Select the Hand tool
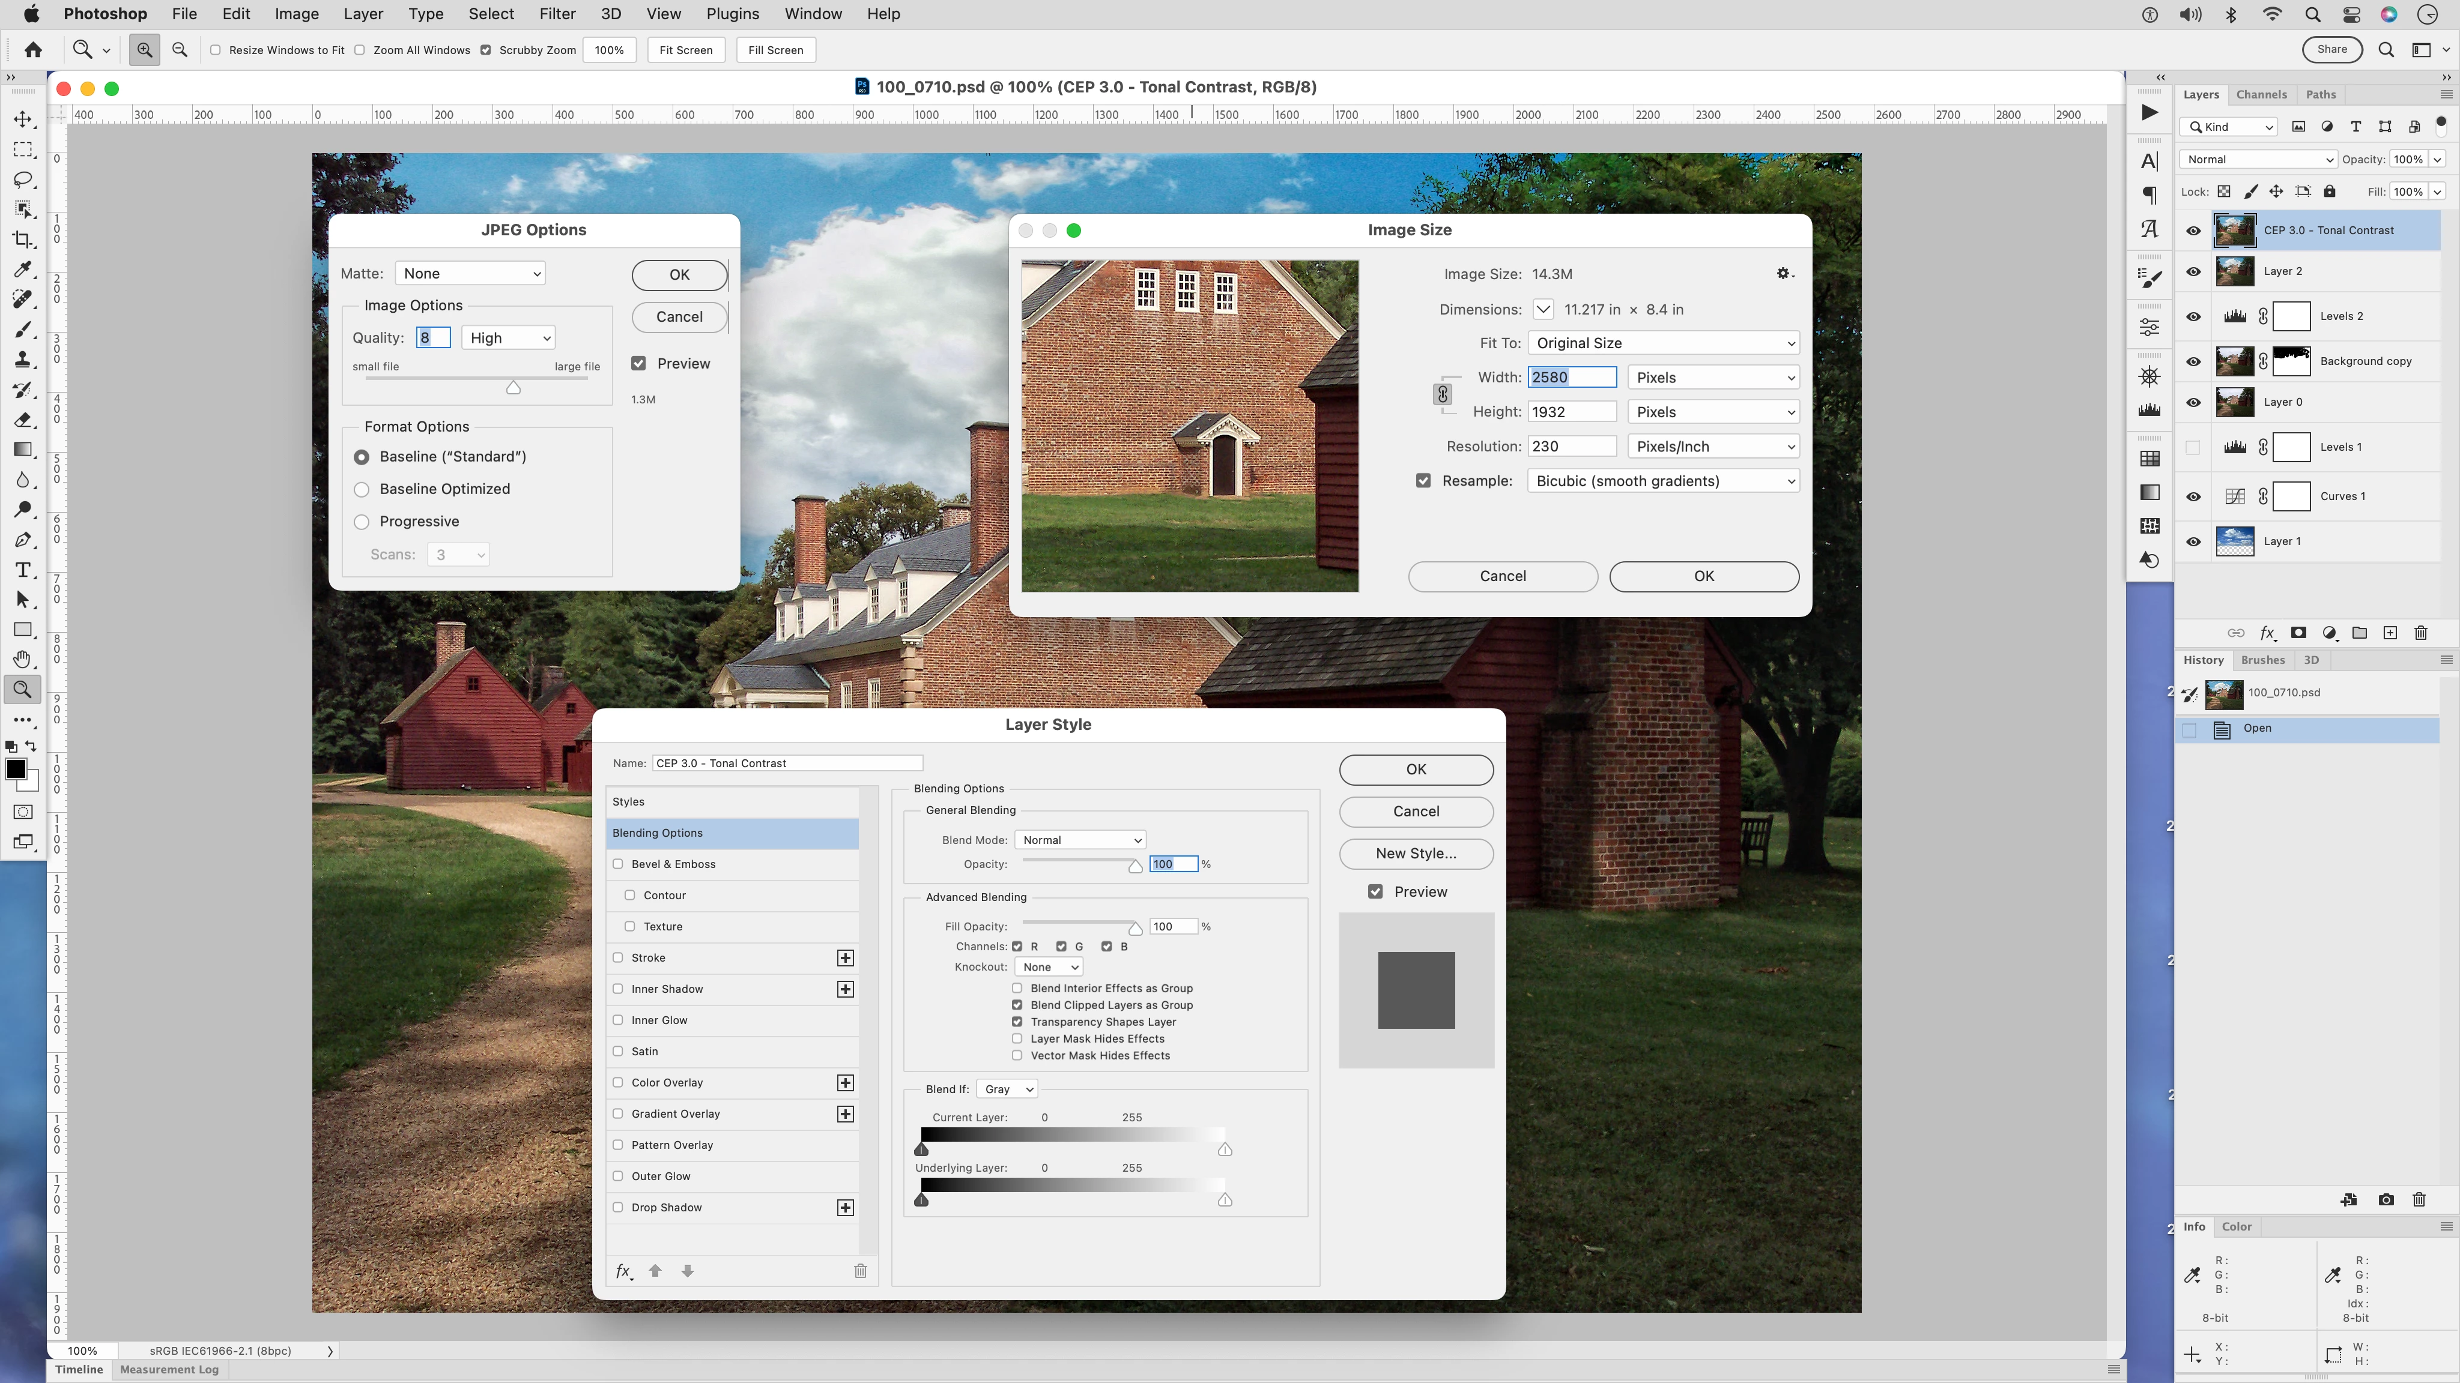This screenshot has height=1383, width=2460. tap(23, 660)
